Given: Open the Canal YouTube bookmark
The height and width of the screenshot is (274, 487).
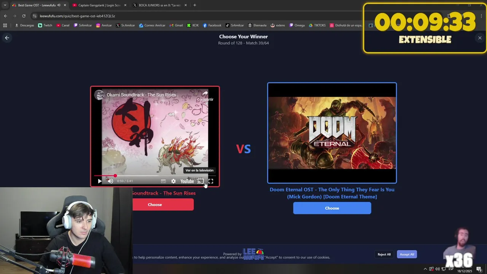Looking at the screenshot, I should click(x=63, y=25).
